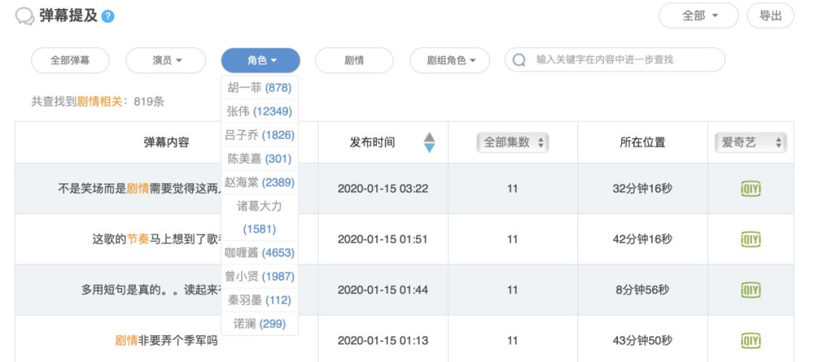This screenshot has height=362, width=814.
Task: Click the 剧情相关 highlighted result text
Action: tap(99, 101)
